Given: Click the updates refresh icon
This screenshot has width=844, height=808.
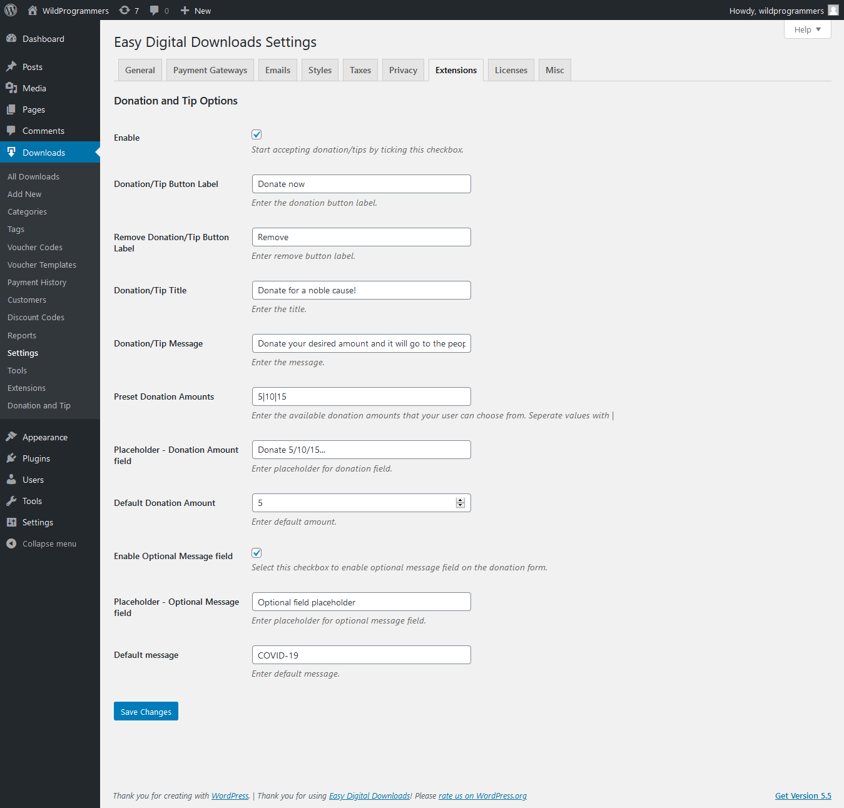Looking at the screenshot, I should point(125,10).
